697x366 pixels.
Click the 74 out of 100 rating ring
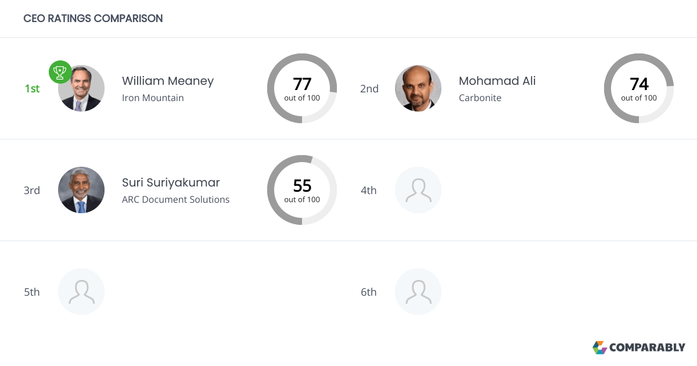tap(639, 88)
